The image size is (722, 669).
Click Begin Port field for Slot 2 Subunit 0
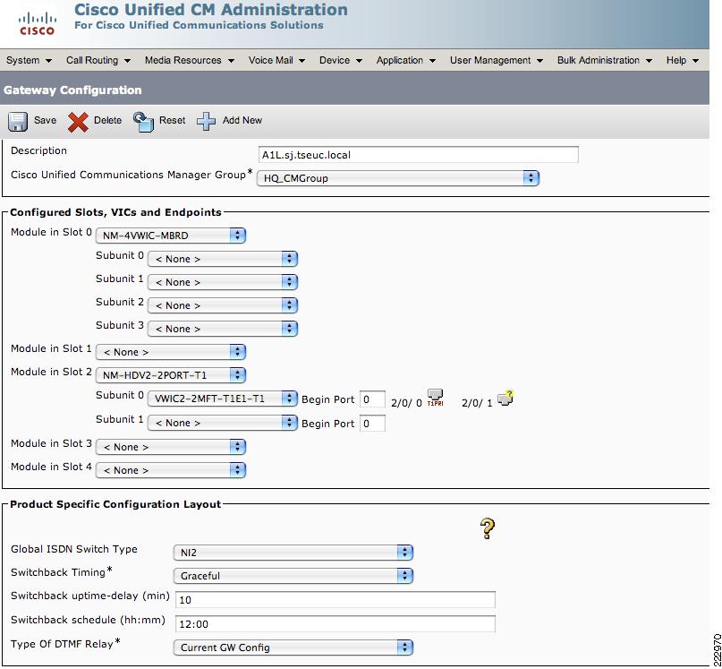372,399
